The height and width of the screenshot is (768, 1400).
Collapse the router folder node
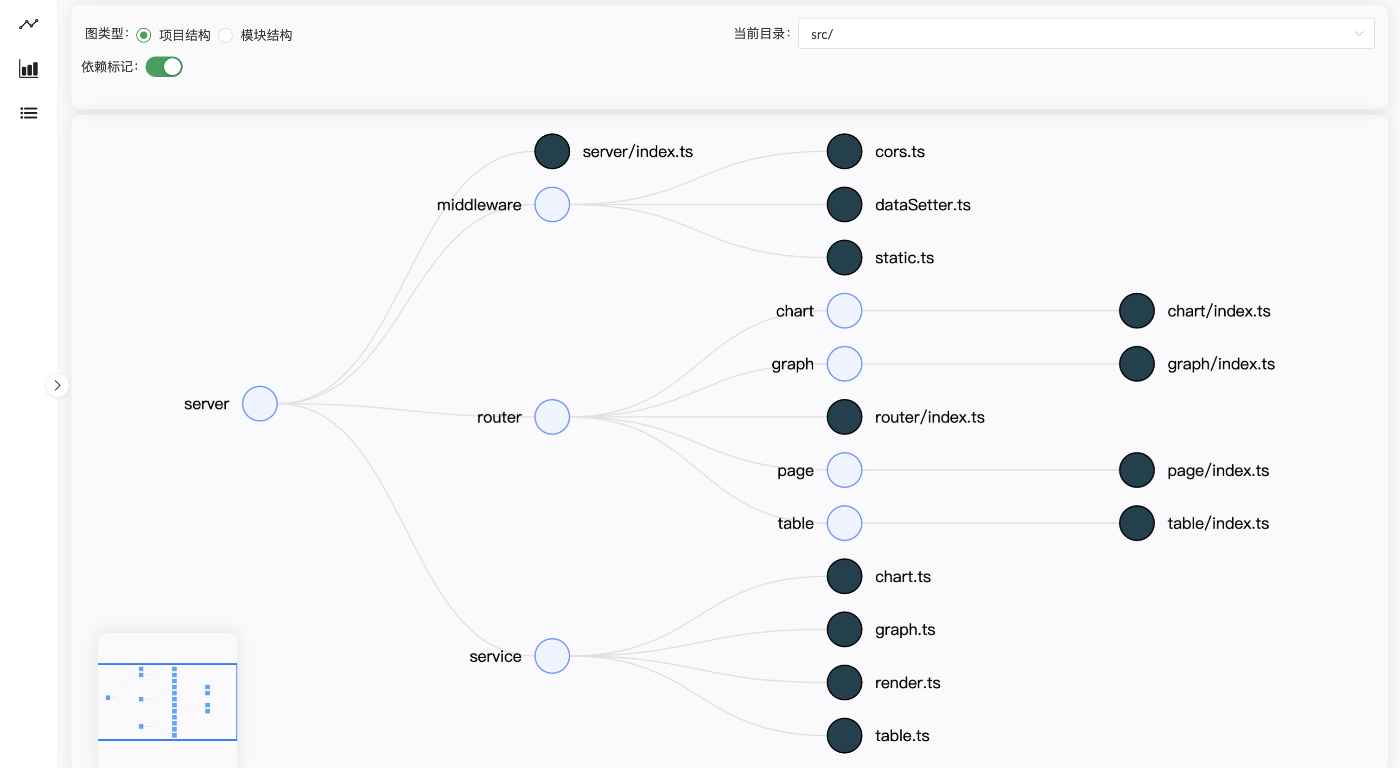click(x=552, y=417)
